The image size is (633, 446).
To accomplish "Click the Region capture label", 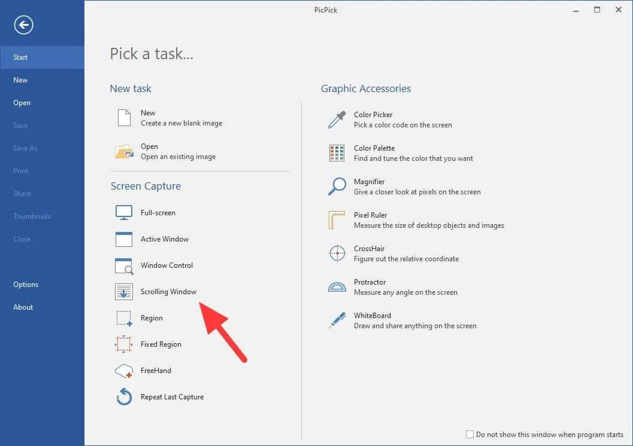I will pyautogui.click(x=152, y=318).
